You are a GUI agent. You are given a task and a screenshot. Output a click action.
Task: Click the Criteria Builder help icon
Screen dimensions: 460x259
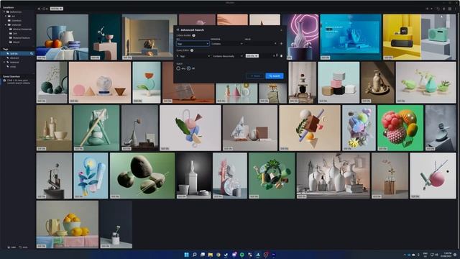193,35
